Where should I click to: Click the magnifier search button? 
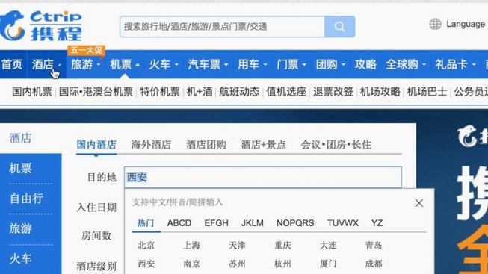click(x=339, y=27)
